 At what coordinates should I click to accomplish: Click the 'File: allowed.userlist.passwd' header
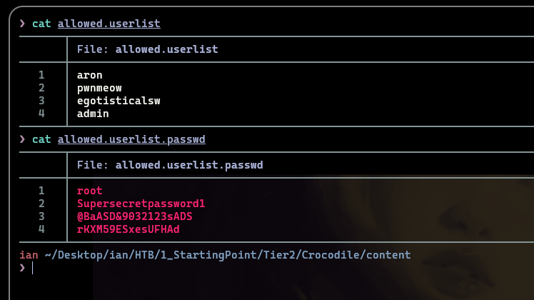(x=170, y=165)
